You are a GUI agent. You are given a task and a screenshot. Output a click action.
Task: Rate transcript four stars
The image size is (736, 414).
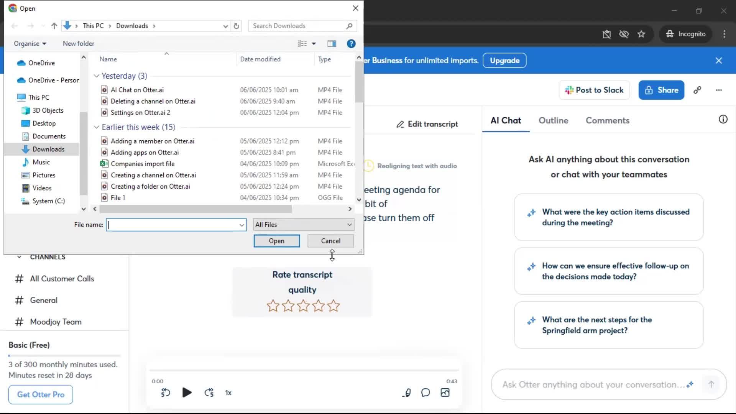(x=318, y=306)
